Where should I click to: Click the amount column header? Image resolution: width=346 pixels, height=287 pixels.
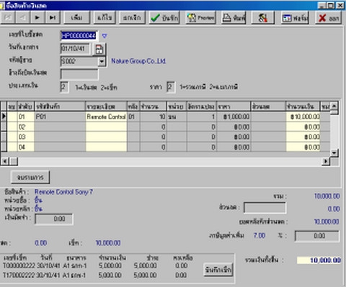coord(303,106)
